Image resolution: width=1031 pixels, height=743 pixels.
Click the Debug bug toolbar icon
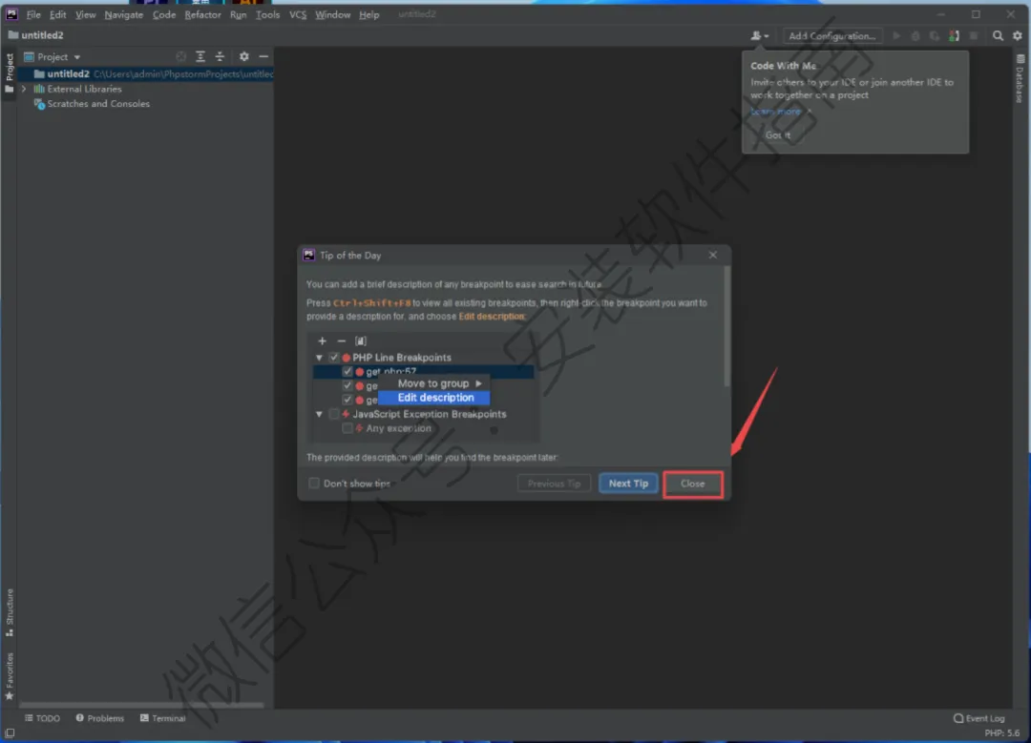point(915,36)
